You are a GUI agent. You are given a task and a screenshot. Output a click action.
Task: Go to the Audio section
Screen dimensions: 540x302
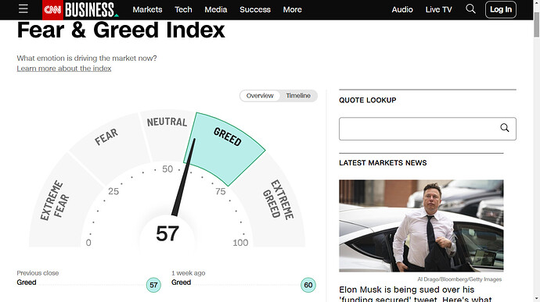click(402, 9)
